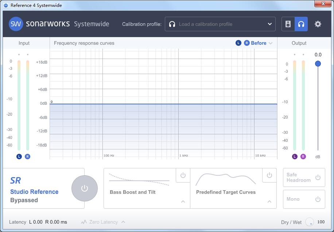This screenshot has height=232, width=334.
Task: Select the headphone output mode icon
Action: [x=301, y=24]
